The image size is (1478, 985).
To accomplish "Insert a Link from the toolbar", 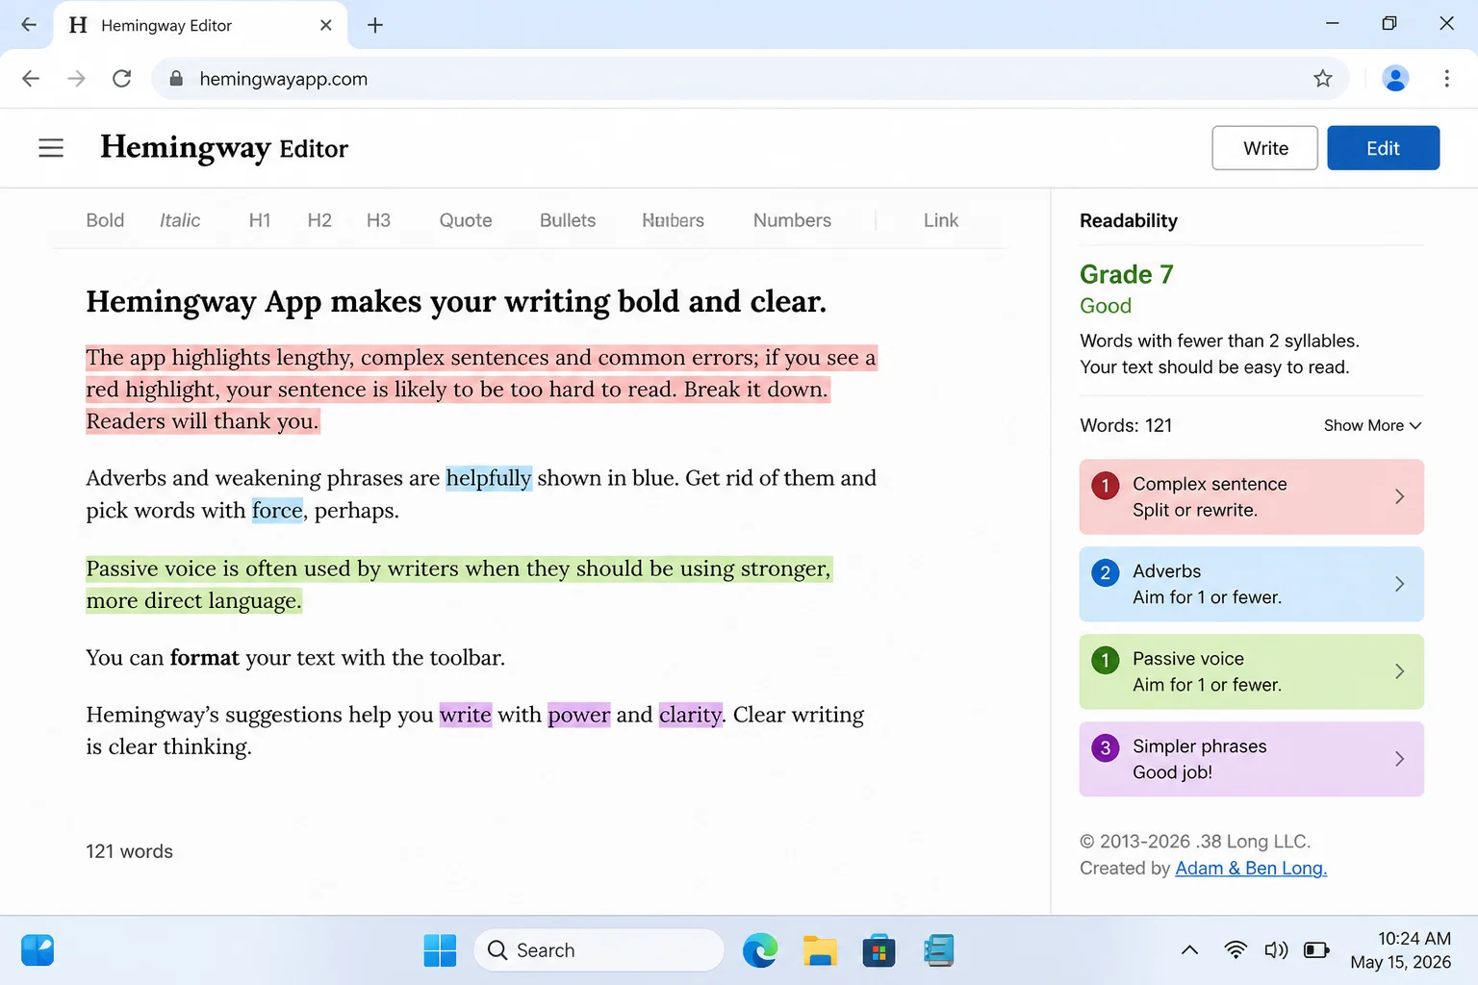I will click(x=941, y=220).
